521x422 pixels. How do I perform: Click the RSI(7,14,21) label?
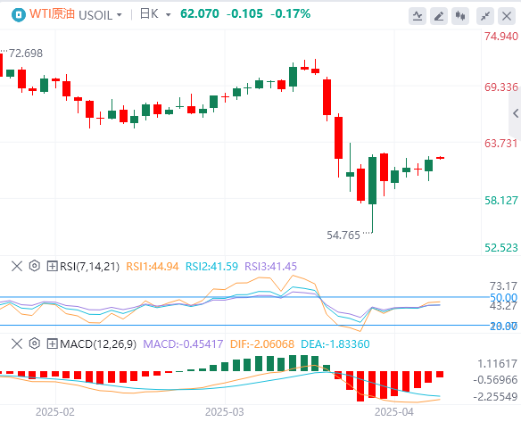[89, 267]
